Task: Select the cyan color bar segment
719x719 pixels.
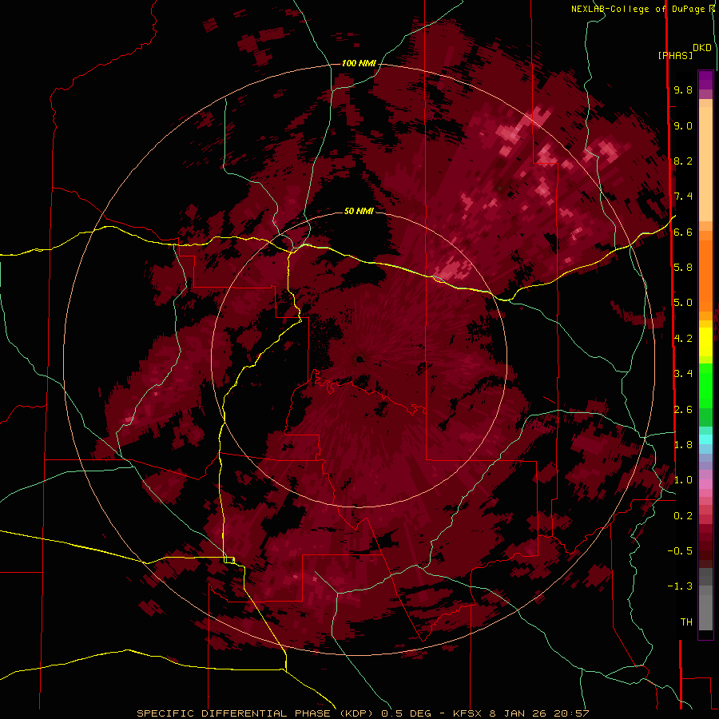Action: (705, 439)
